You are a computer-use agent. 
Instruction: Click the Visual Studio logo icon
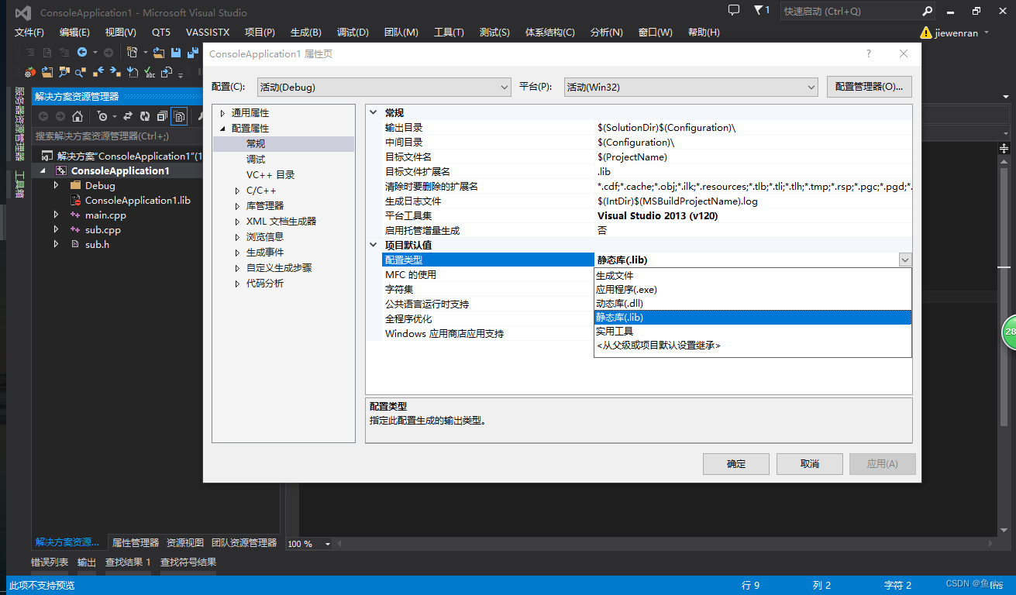point(22,12)
